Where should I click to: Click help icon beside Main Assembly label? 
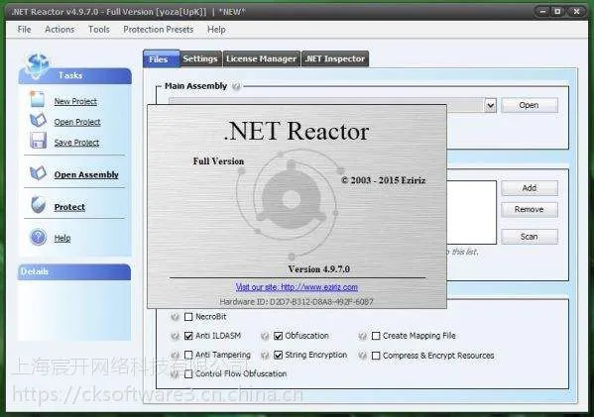coord(236,86)
